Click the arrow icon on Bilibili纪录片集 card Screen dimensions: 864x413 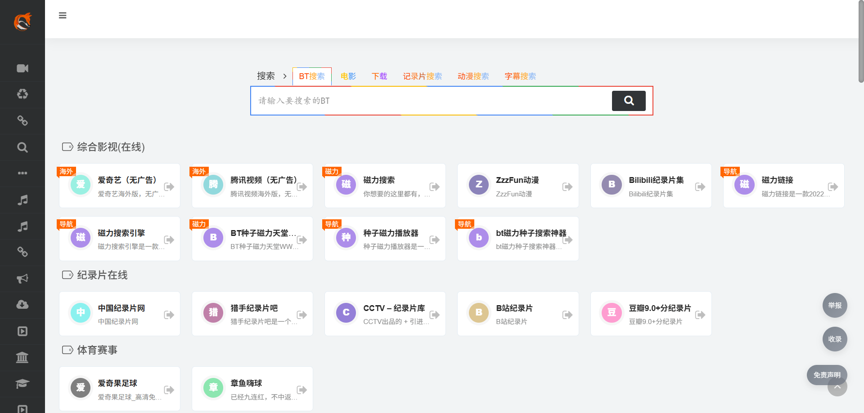700,187
